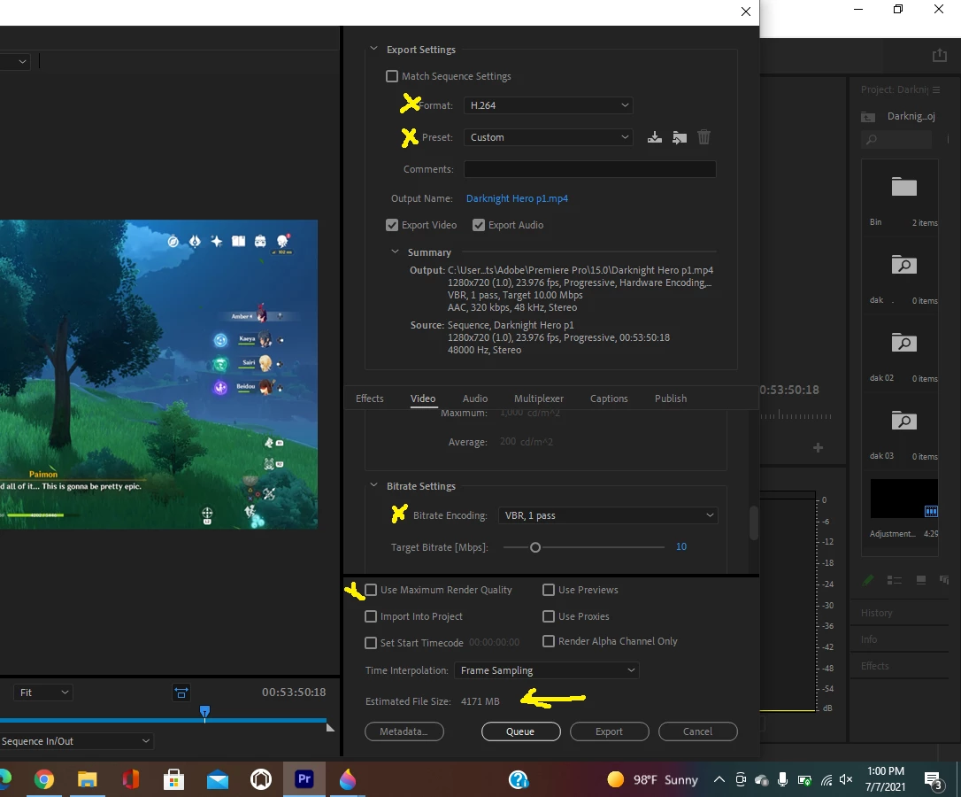961x797 pixels.
Task: Click the blue playhead on preview timeline
Action: pos(204,712)
